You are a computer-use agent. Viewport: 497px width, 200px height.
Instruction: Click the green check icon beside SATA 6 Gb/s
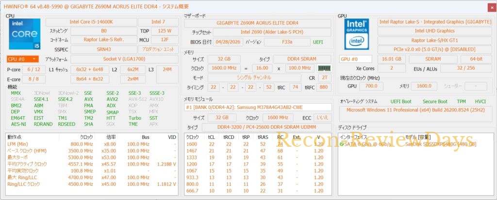click(342, 144)
